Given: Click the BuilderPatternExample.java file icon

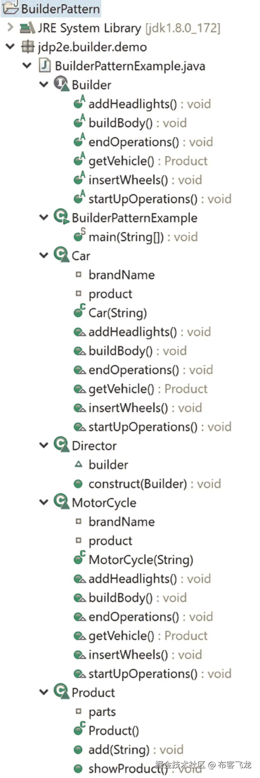Looking at the screenshot, I should pyautogui.click(x=44, y=66).
